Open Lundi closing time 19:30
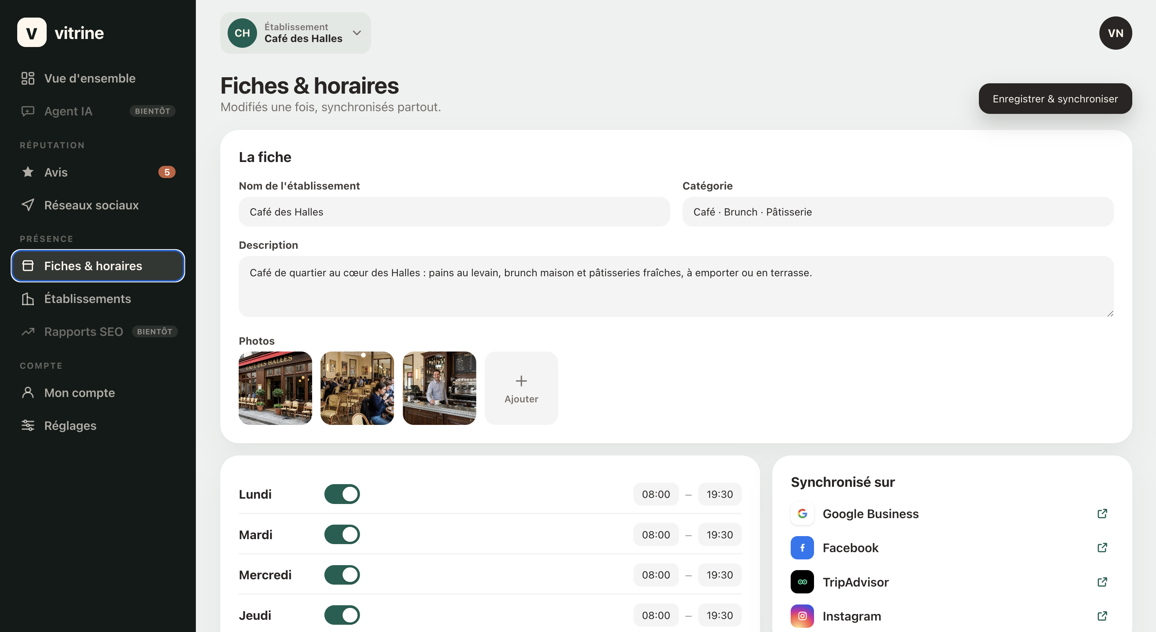Viewport: 1156px width, 632px height. (720, 494)
